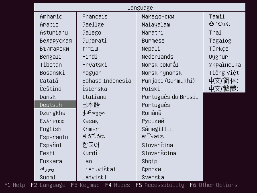The height and width of the screenshot is (193, 257).
Task: Select Punjabi (Gurmukhi) option
Action: pyautogui.click(x=168, y=81)
